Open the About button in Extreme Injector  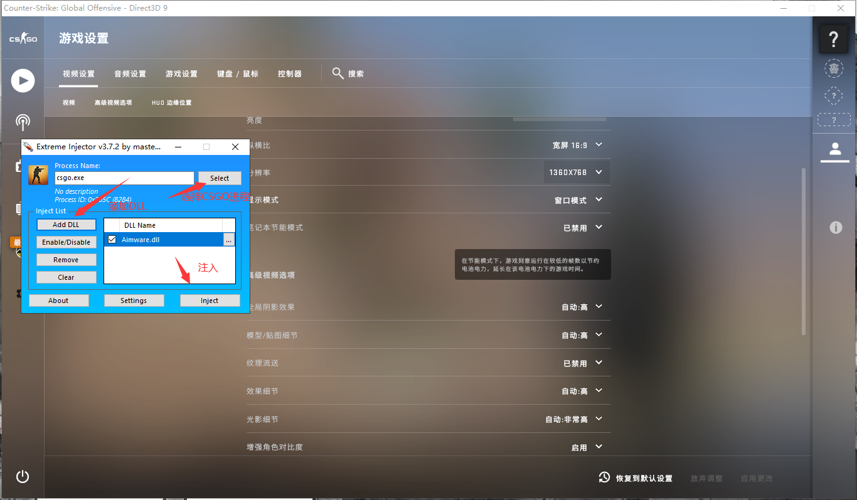click(x=58, y=301)
